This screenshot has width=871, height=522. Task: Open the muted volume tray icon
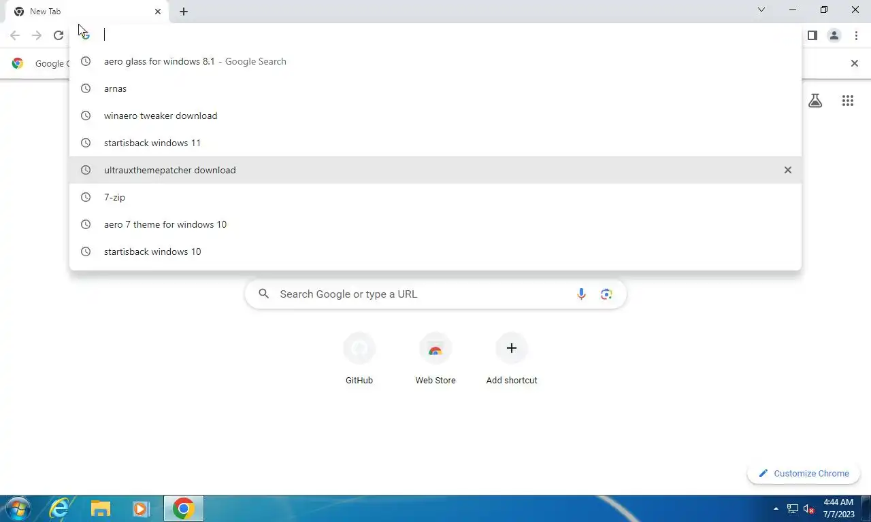point(808,508)
